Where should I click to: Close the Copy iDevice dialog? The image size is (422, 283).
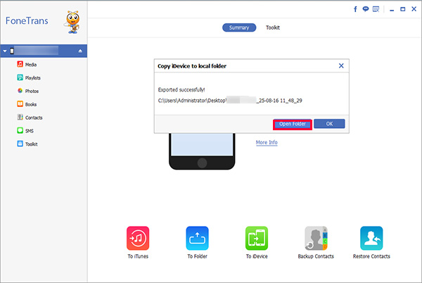pos(341,65)
